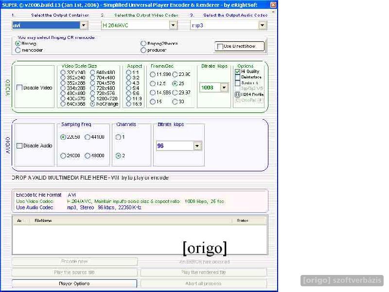Viewport: 389px width, 292px height.
Task: Choose 11:9 aspect ratio
Action: [128, 99]
